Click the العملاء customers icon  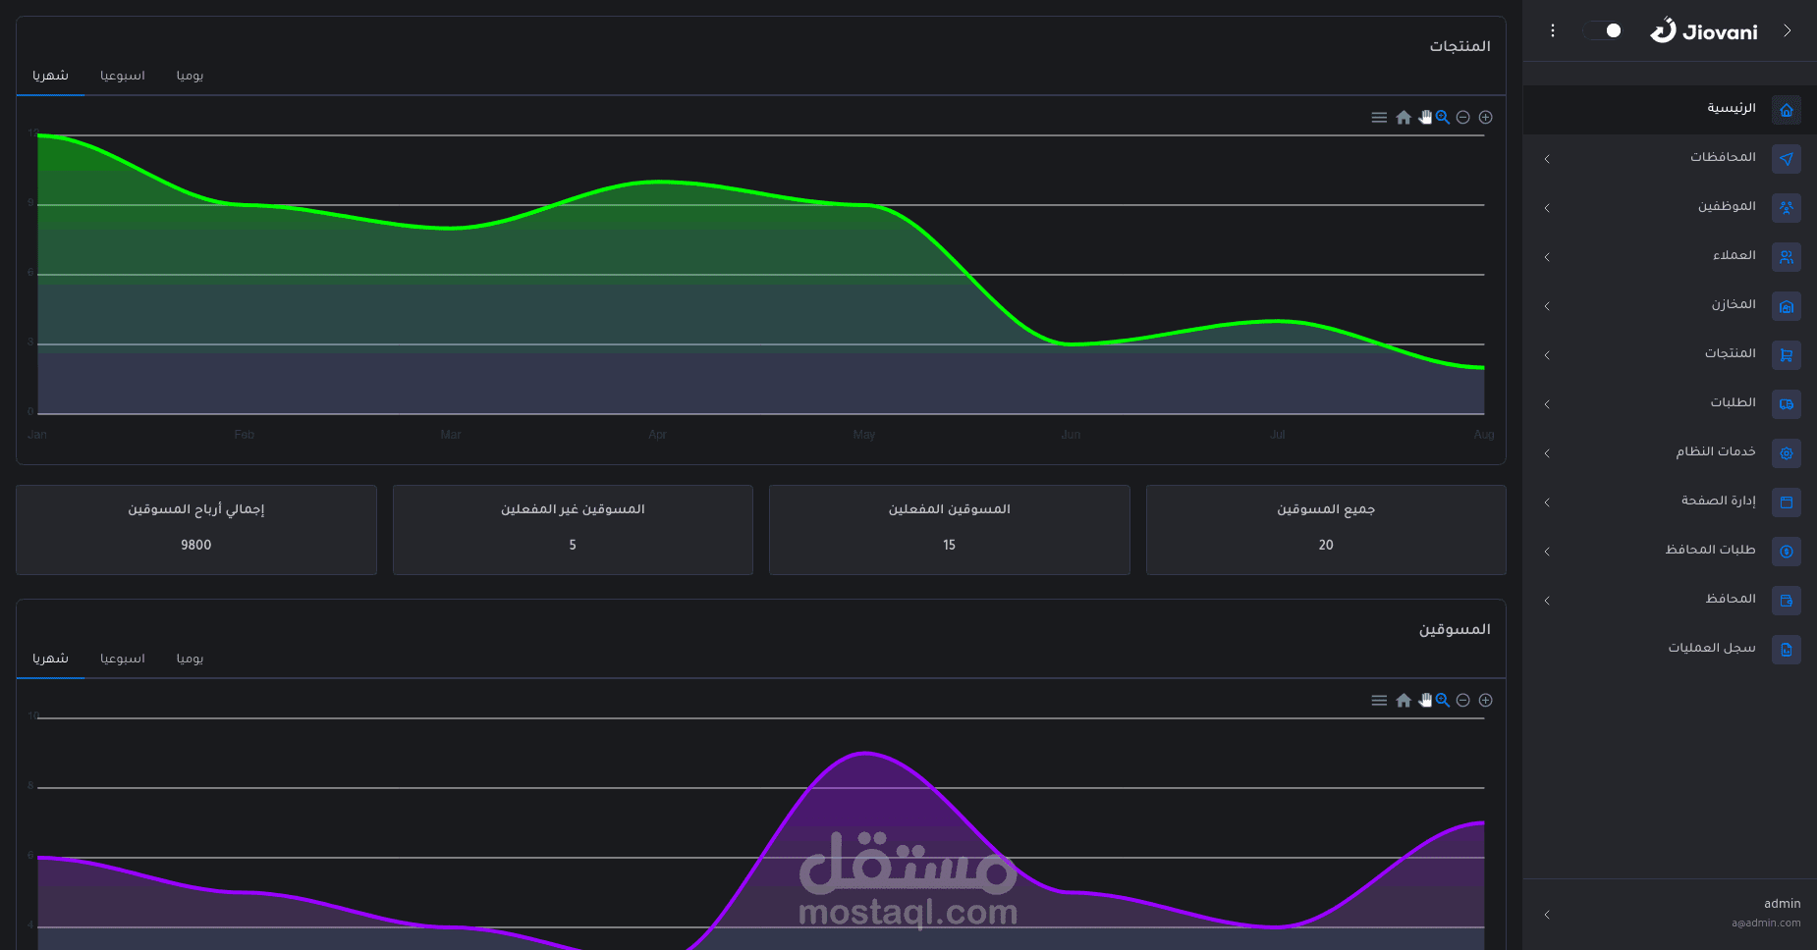pyautogui.click(x=1787, y=257)
